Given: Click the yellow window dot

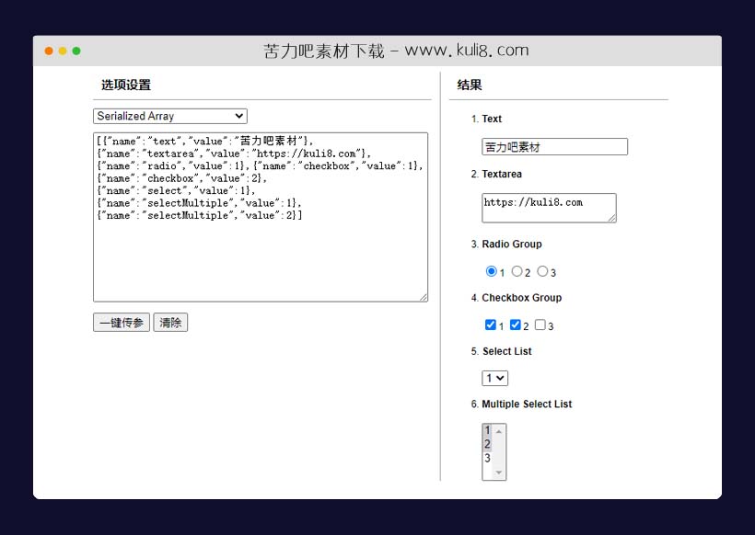Looking at the screenshot, I should point(63,51).
